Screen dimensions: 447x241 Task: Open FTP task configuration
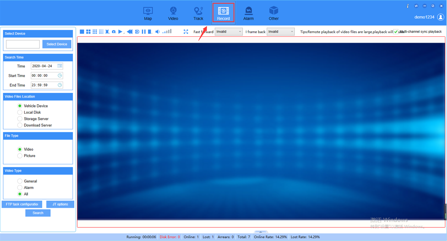click(22, 204)
